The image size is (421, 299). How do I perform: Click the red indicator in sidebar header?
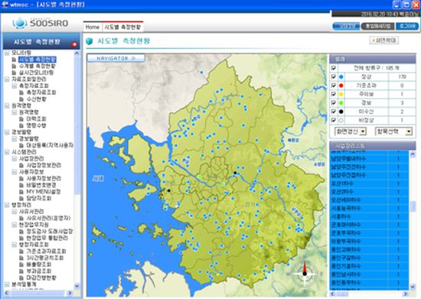point(74,44)
